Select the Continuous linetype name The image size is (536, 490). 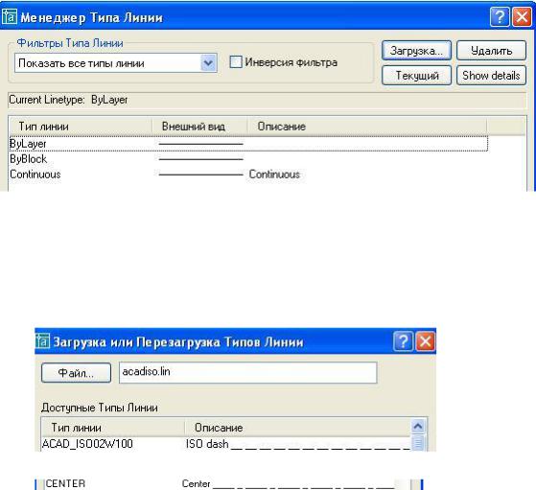click(x=35, y=175)
